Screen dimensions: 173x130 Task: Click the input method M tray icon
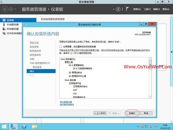(x=156, y=126)
